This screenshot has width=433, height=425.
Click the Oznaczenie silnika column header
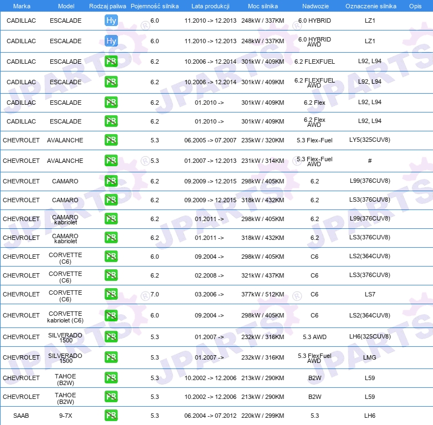click(370, 6)
